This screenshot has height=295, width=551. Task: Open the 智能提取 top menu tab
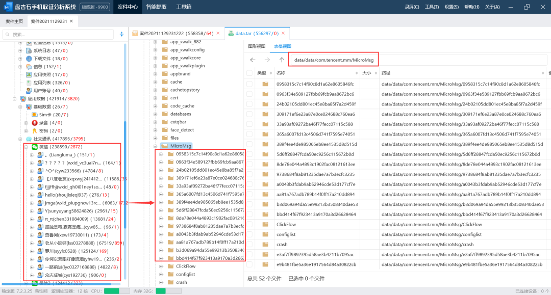coord(156,7)
